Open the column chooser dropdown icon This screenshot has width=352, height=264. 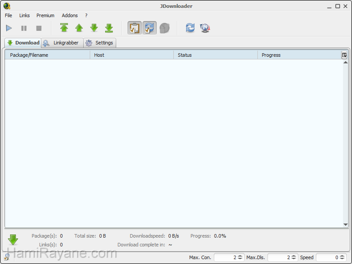tap(345, 55)
